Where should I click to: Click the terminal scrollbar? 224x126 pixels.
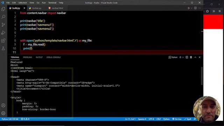point(202,76)
